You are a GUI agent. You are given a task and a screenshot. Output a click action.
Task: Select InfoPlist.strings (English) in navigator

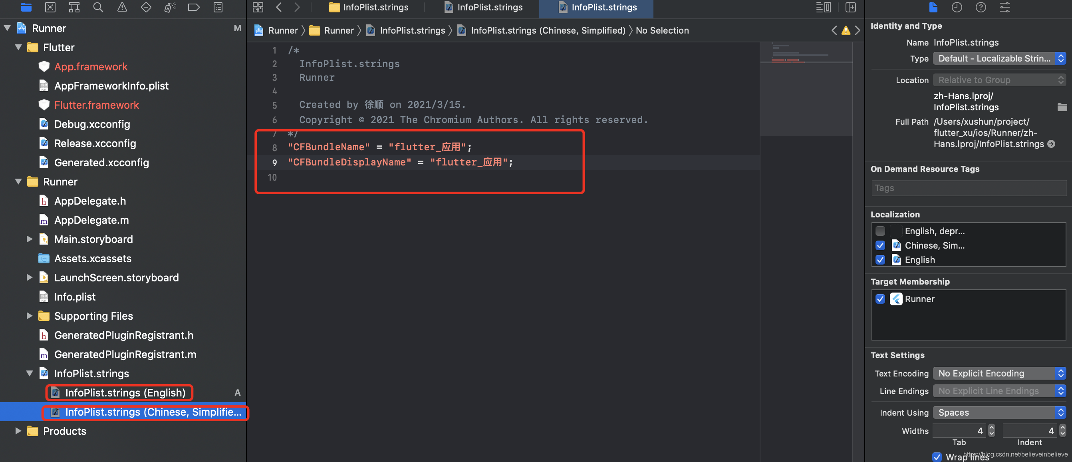[125, 392]
